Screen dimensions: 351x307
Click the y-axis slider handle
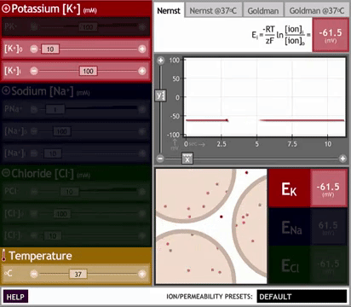(160, 96)
